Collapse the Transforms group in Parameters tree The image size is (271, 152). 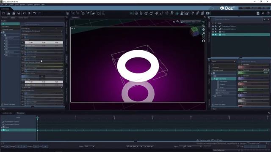pos(215,79)
